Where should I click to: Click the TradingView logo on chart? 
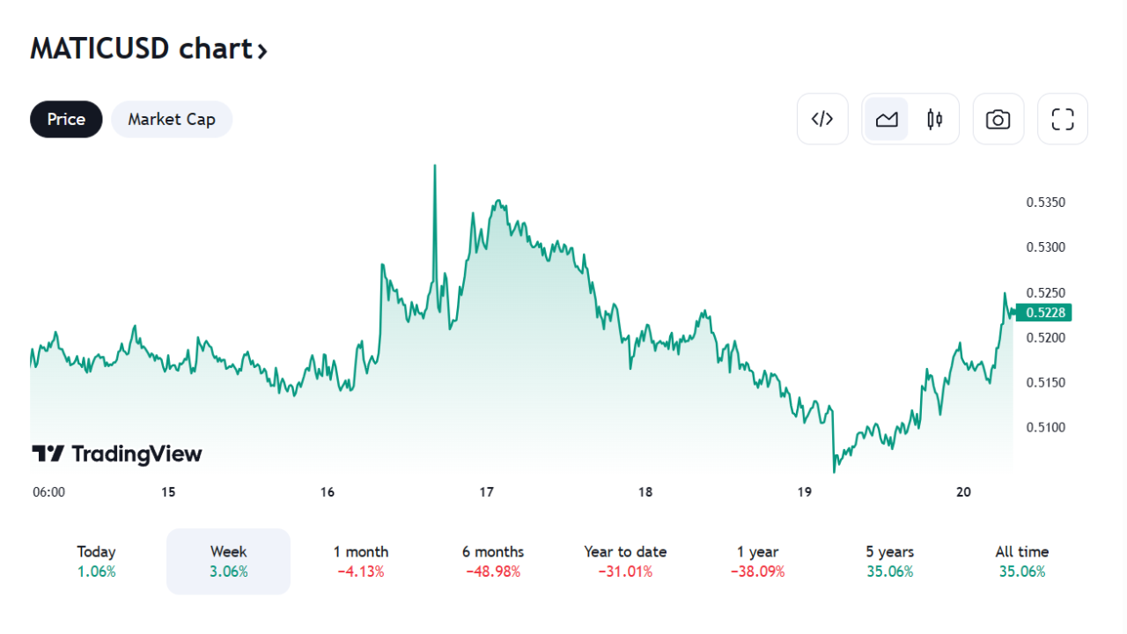point(117,453)
